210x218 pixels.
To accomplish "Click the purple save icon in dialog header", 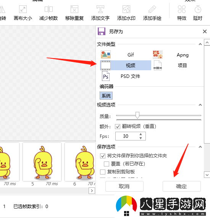I will pyautogui.click(x=102, y=31).
